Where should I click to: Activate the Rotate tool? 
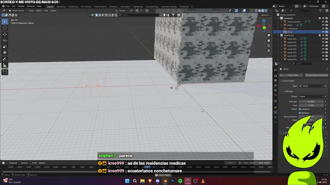5,40
